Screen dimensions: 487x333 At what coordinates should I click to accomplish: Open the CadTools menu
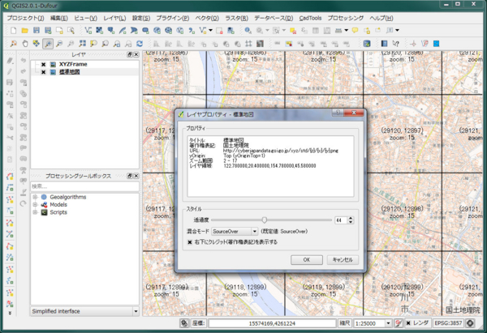point(310,18)
